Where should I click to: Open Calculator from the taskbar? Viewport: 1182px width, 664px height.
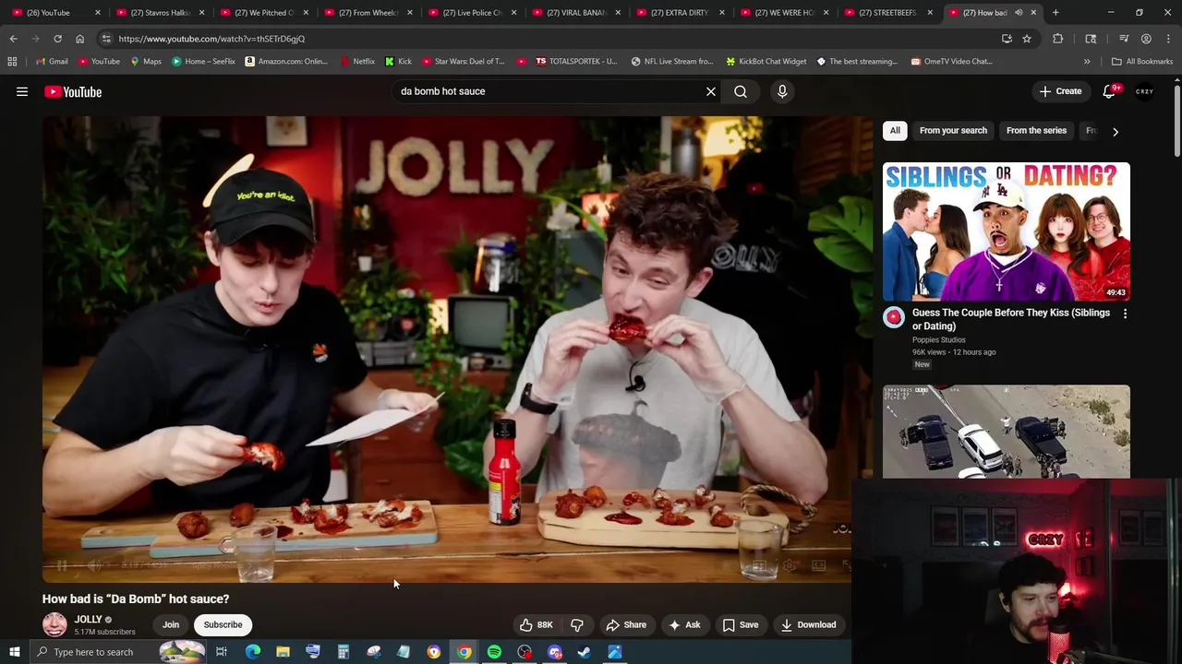[343, 652]
